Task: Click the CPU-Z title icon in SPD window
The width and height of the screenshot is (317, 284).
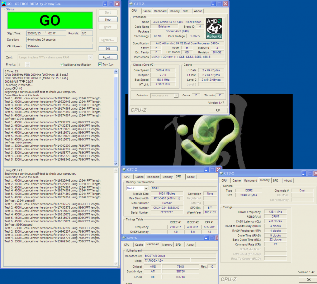Action: [x=124, y=170]
